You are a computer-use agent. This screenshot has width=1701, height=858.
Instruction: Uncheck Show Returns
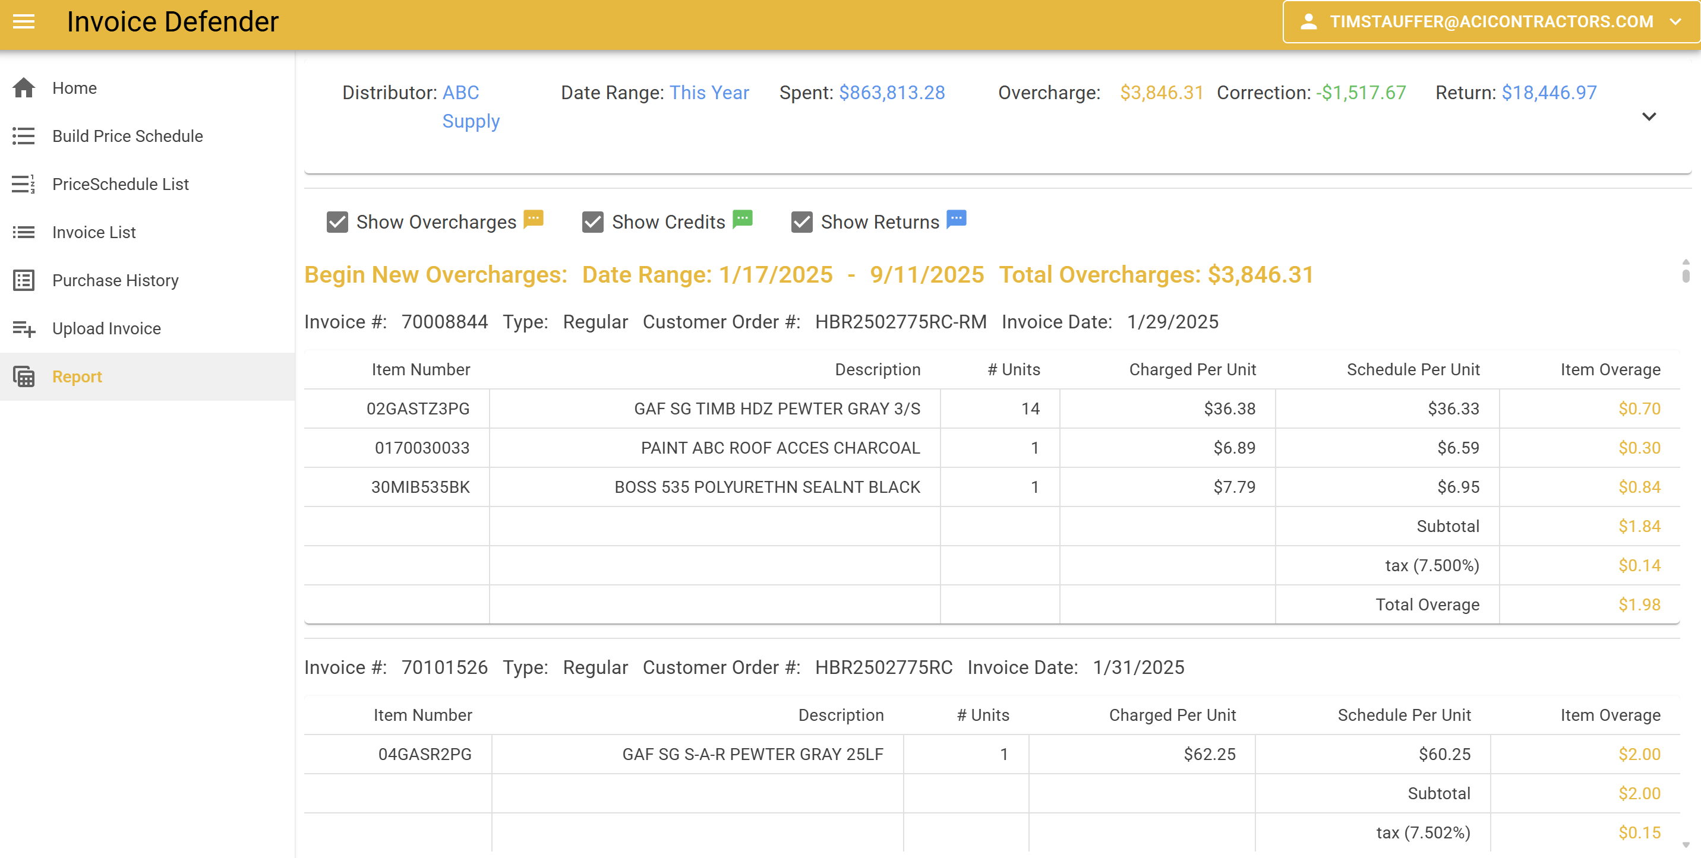click(801, 223)
